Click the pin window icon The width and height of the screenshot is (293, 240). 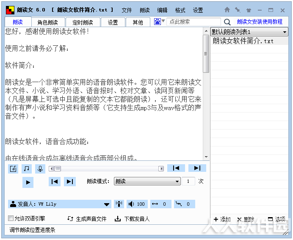[238, 10]
